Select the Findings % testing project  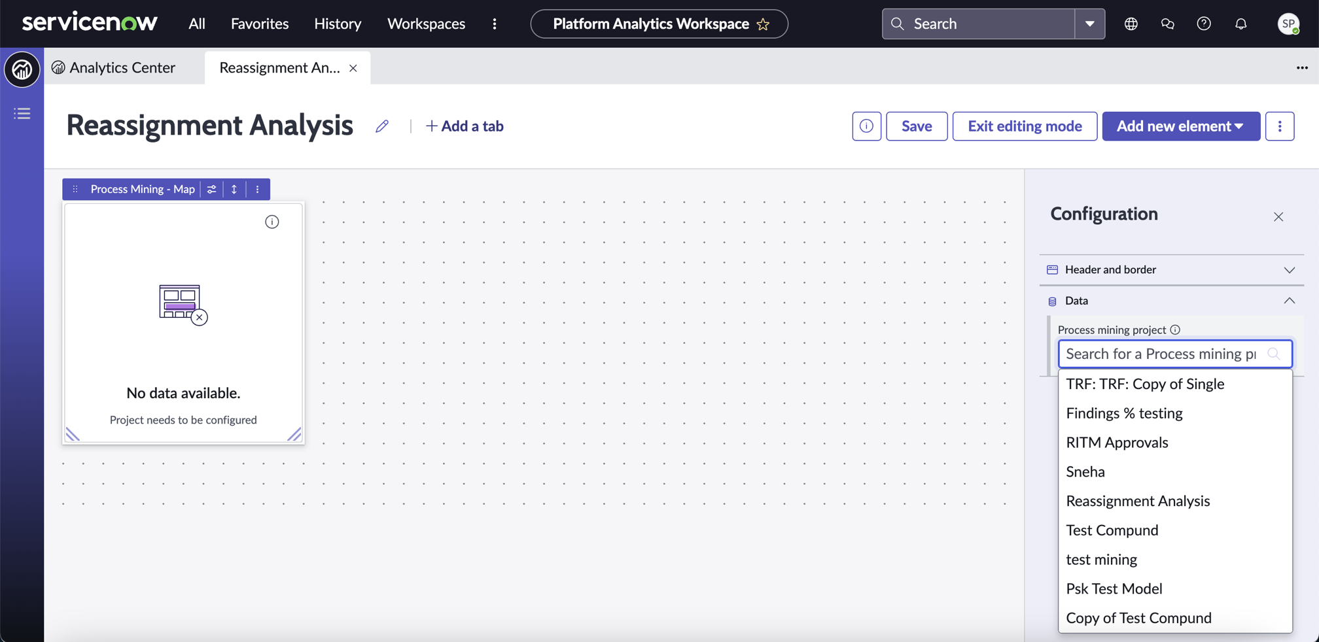click(x=1175, y=413)
